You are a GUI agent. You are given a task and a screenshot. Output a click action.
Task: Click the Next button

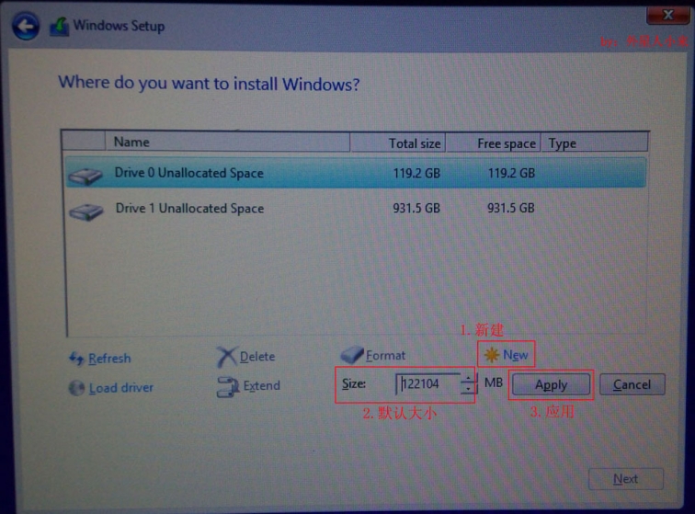[625, 479]
